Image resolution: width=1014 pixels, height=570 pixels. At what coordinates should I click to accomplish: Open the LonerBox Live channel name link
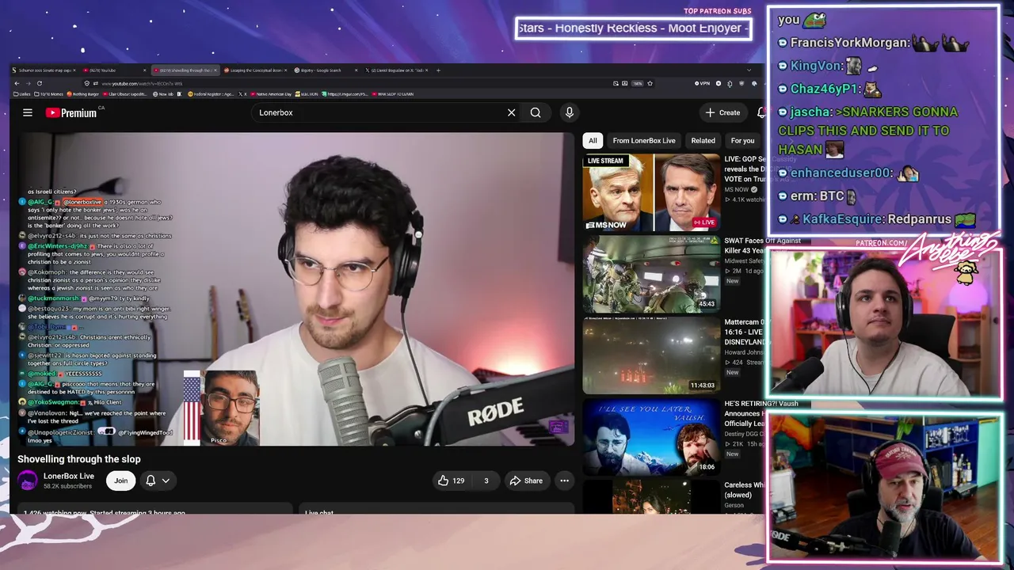point(69,476)
